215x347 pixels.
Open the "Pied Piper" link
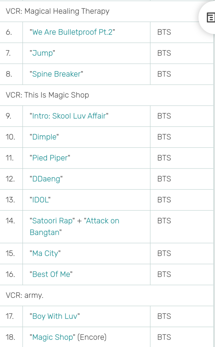tap(50, 158)
